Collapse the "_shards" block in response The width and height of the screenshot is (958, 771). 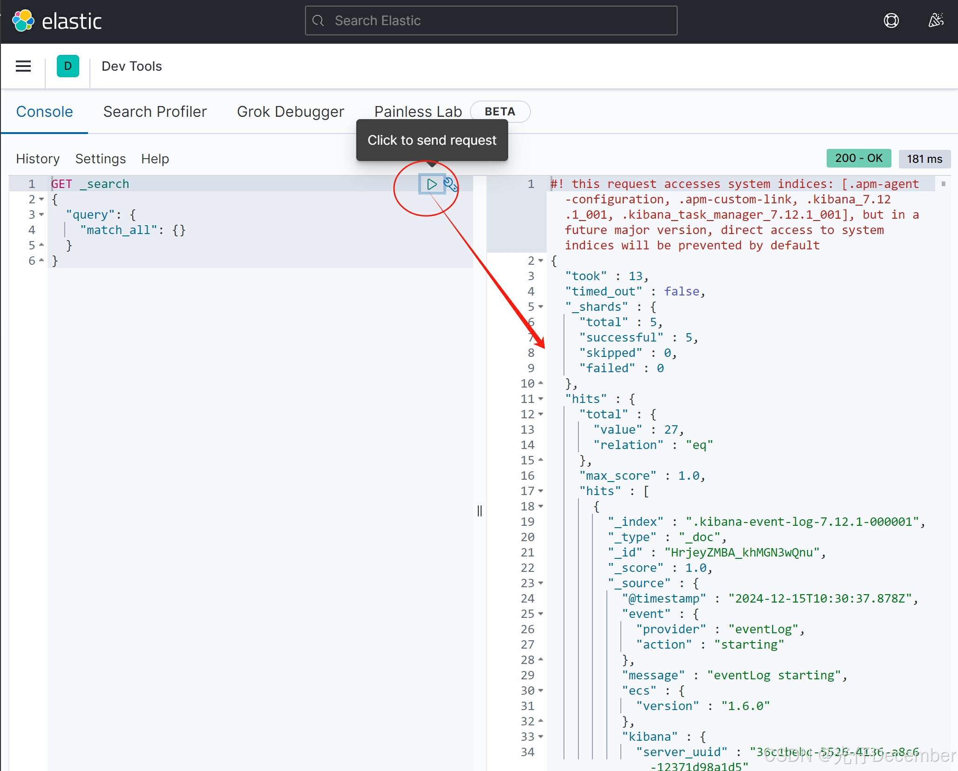[x=541, y=307]
